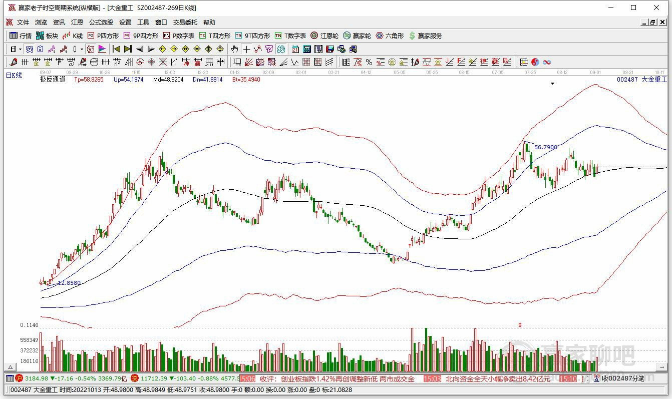Image resolution: width=672 pixels, height=399 pixels.
Task: Expand the candlestick style dropdown arrow
Action: pyautogui.click(x=82, y=49)
